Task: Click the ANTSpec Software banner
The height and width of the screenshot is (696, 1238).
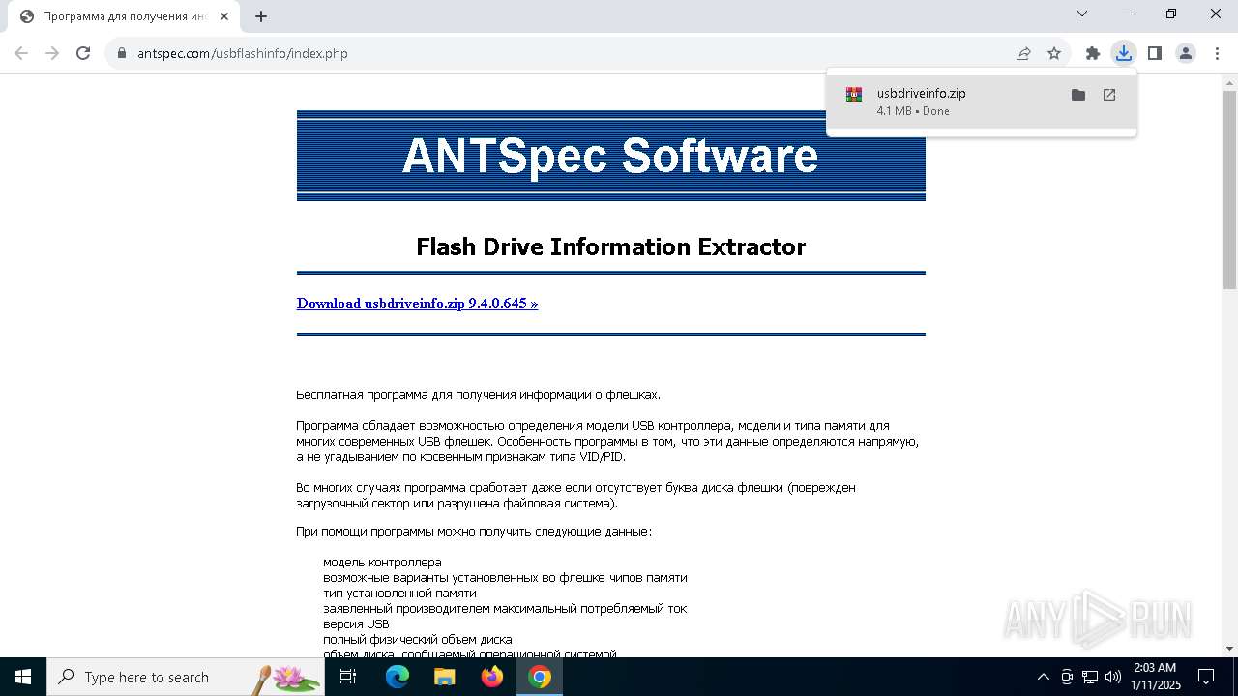Action: tap(610, 156)
